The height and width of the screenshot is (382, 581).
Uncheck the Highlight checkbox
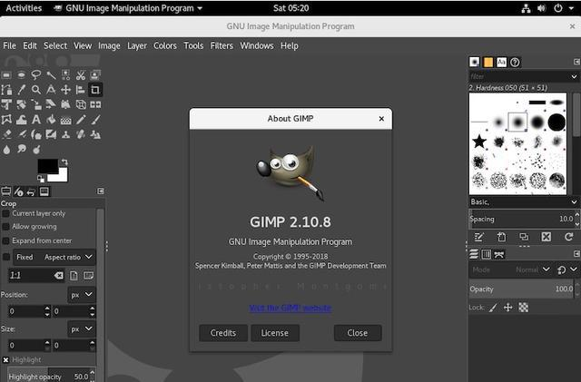[x=5, y=359]
